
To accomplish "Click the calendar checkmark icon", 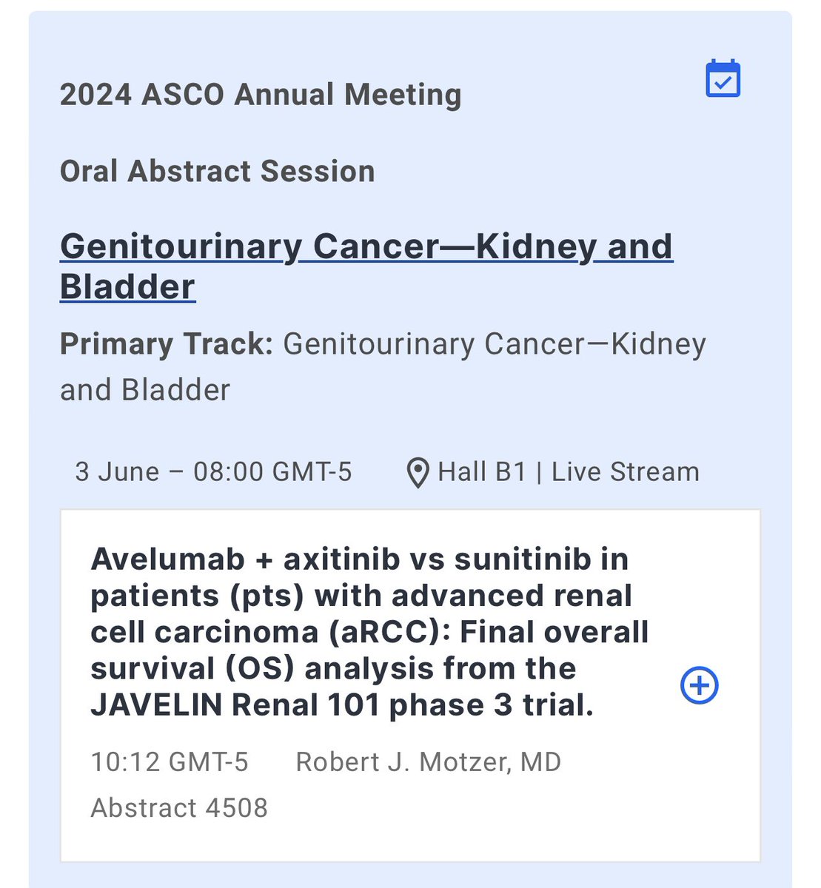I will click(x=723, y=78).
